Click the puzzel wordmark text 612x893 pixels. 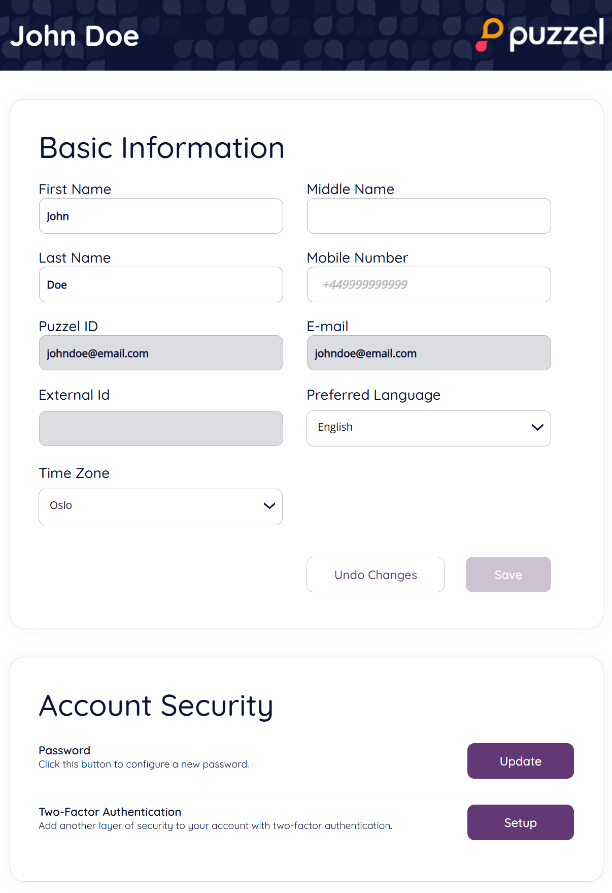click(x=557, y=34)
